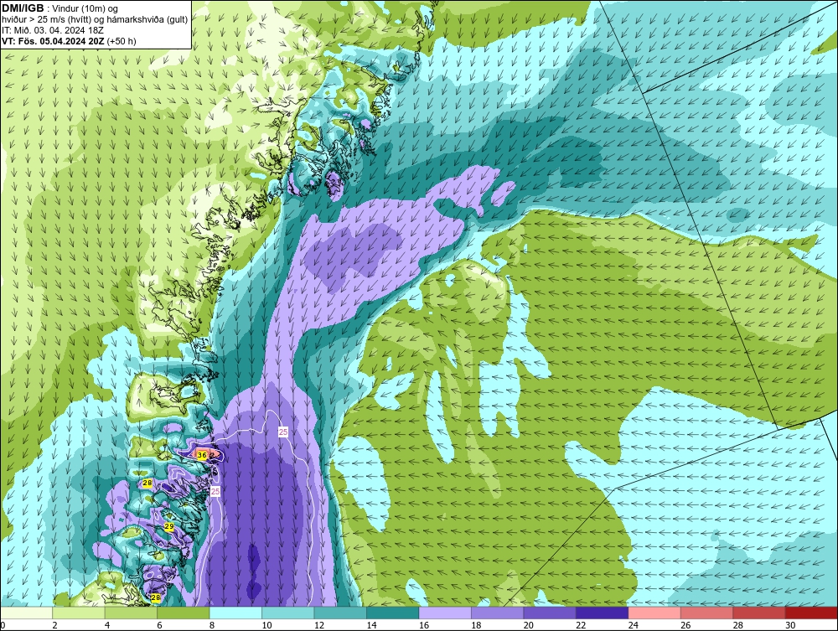Viewport: 838px width, 631px height.
Task: Select the 20–22 m/s violet legend swatch
Action: coord(550,613)
